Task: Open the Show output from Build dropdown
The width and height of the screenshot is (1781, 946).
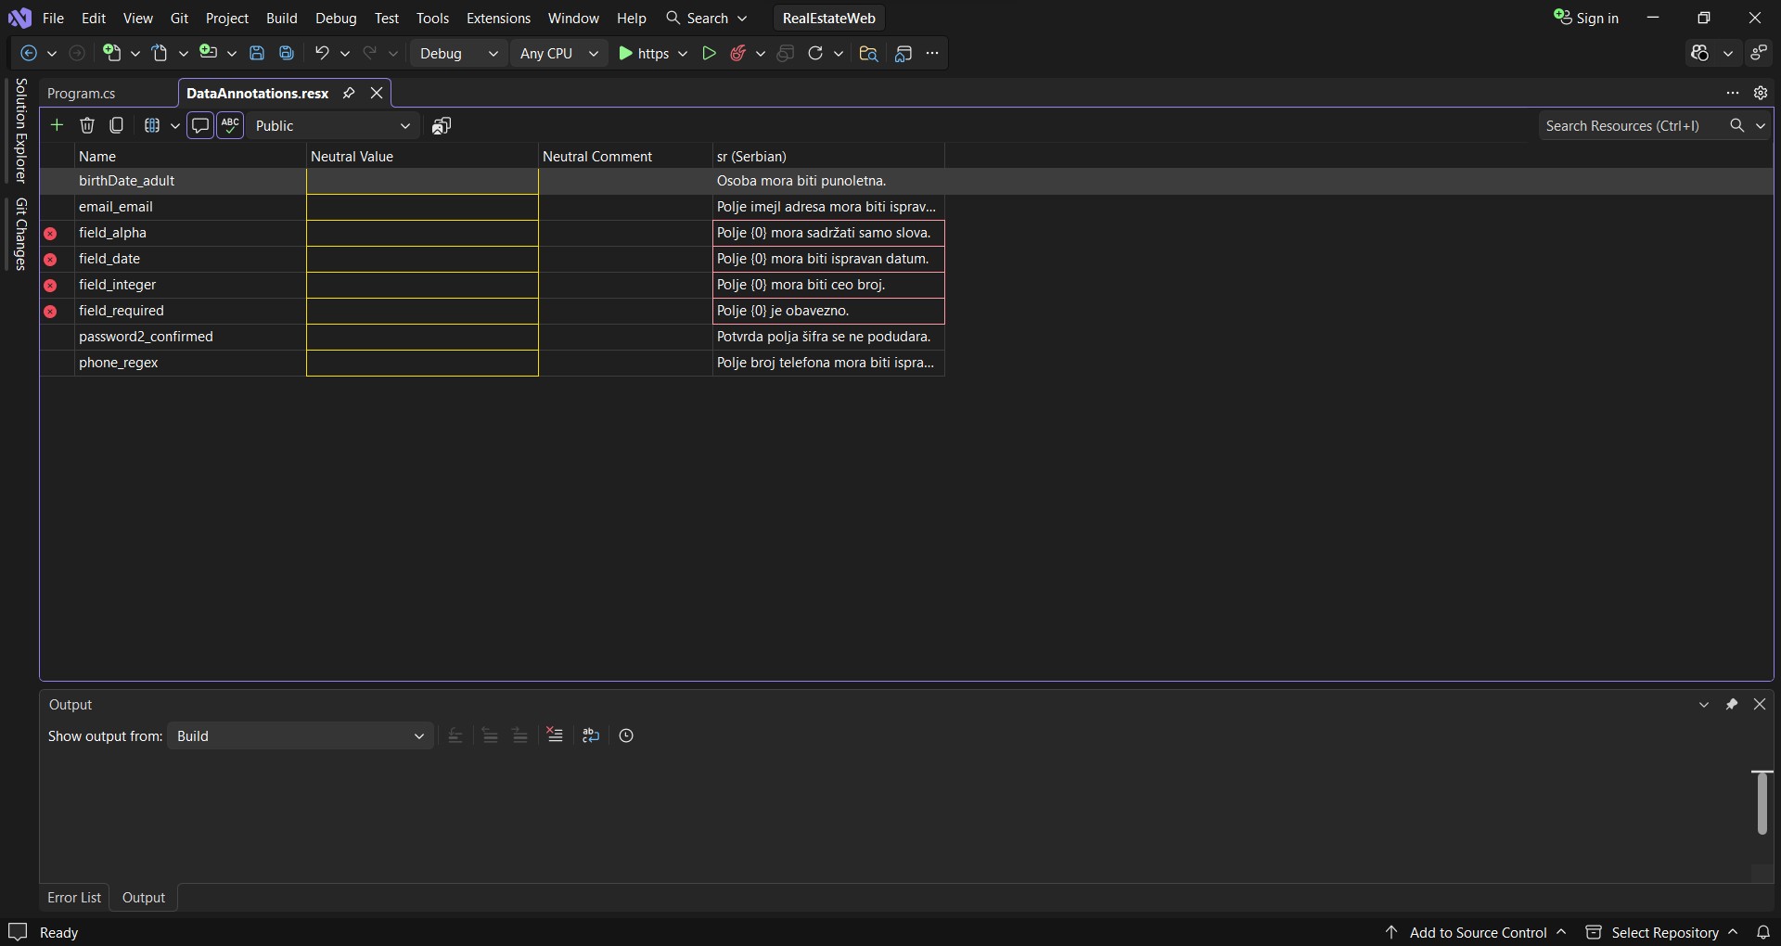Action: point(301,736)
